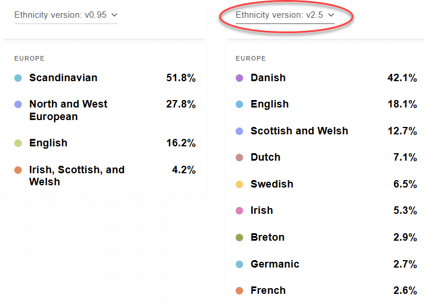Click the purple Danish dot
This screenshot has width=425, height=303.
click(239, 78)
